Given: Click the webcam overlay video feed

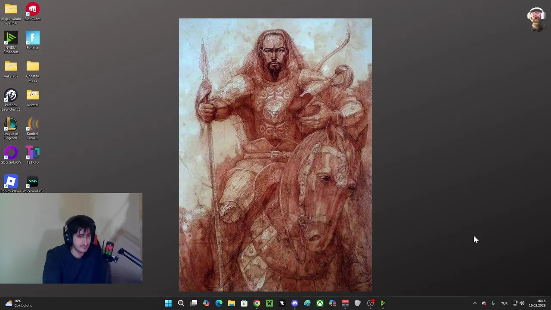Looking at the screenshot, I should tap(71, 239).
